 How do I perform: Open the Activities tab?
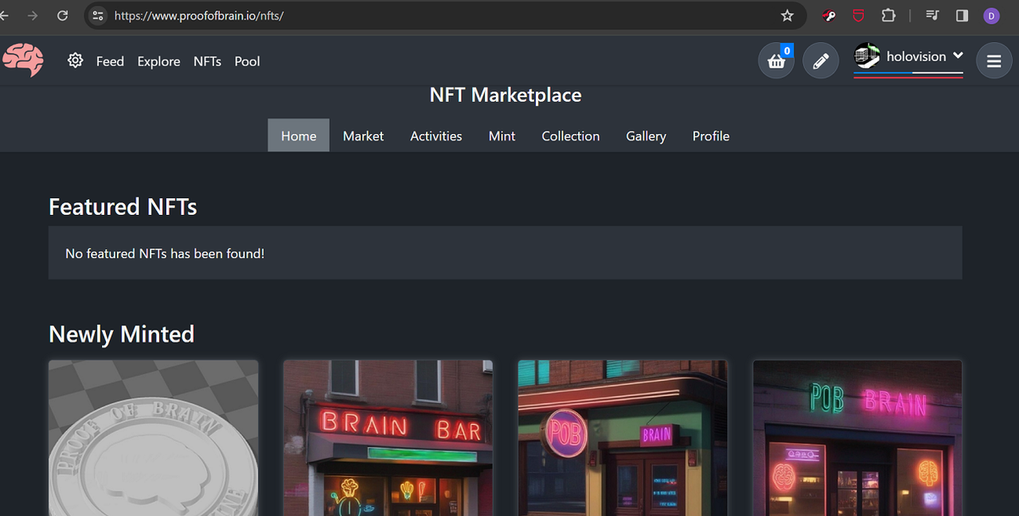(x=436, y=135)
